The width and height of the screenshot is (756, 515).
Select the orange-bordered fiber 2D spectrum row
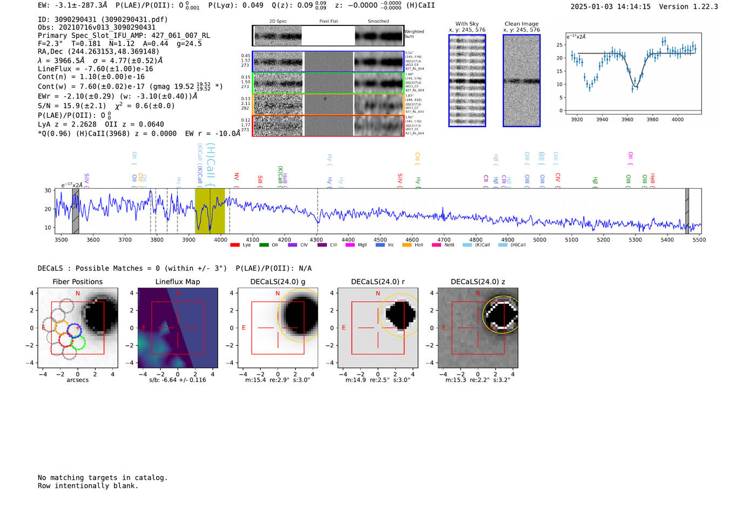coord(328,104)
